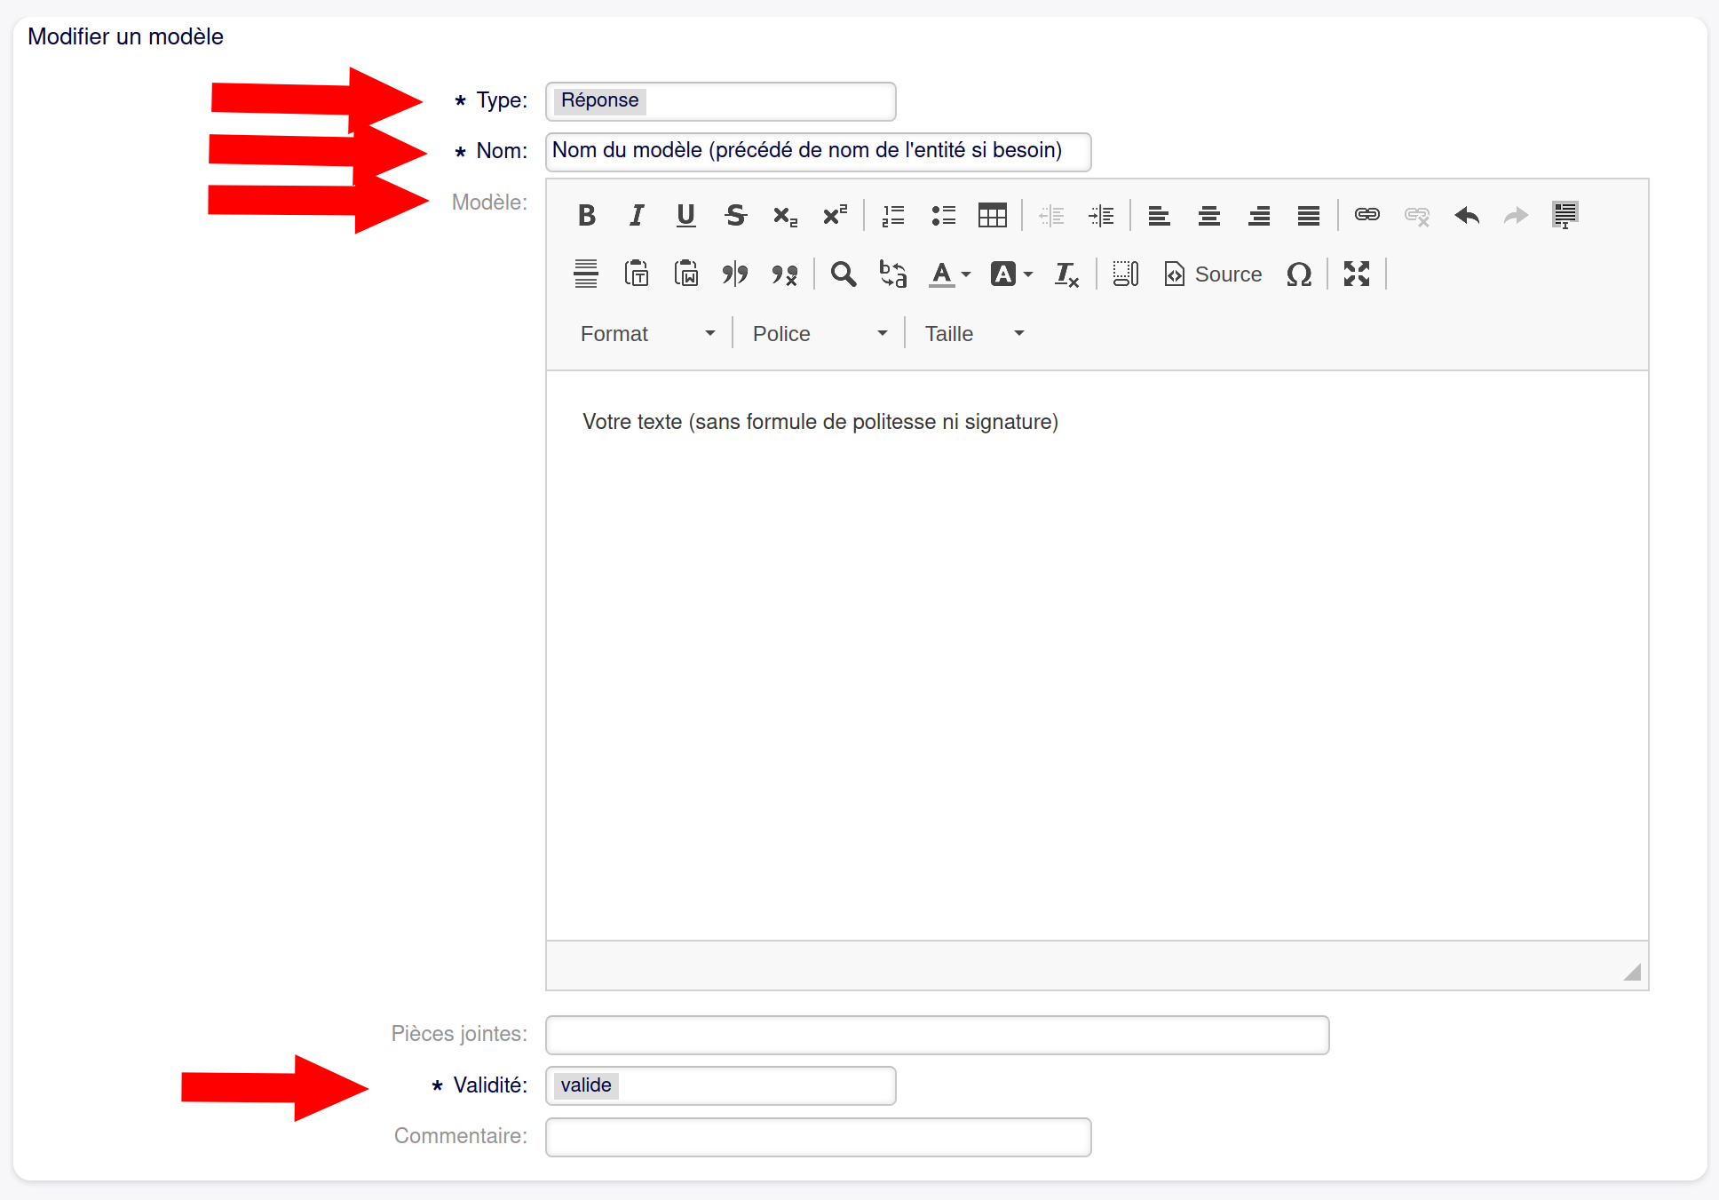Viewport: 1719px width, 1200px height.
Task: Maximize the editor area
Action: click(x=1356, y=274)
